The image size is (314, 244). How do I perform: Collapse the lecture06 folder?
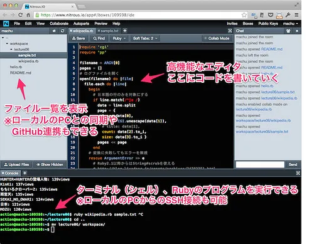pyautogui.click(x=11, y=50)
